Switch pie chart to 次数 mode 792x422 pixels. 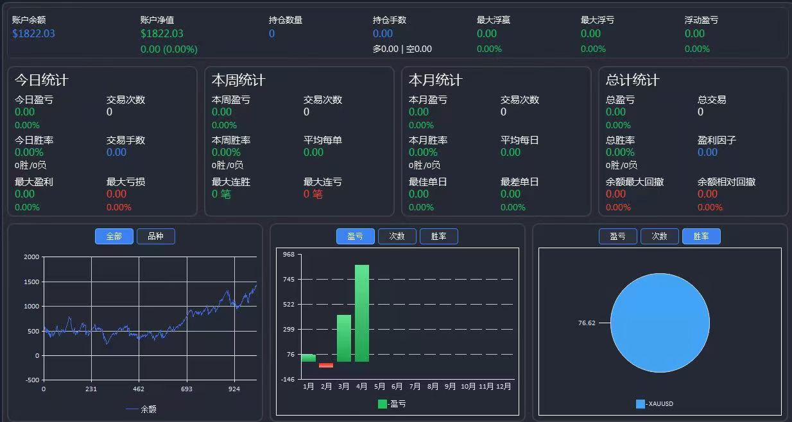point(660,236)
